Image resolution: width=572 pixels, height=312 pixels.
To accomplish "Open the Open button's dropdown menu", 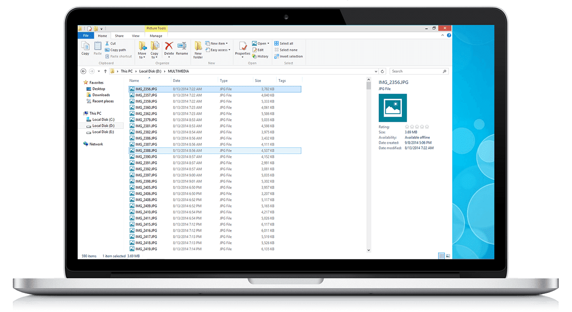I will tap(268, 44).
